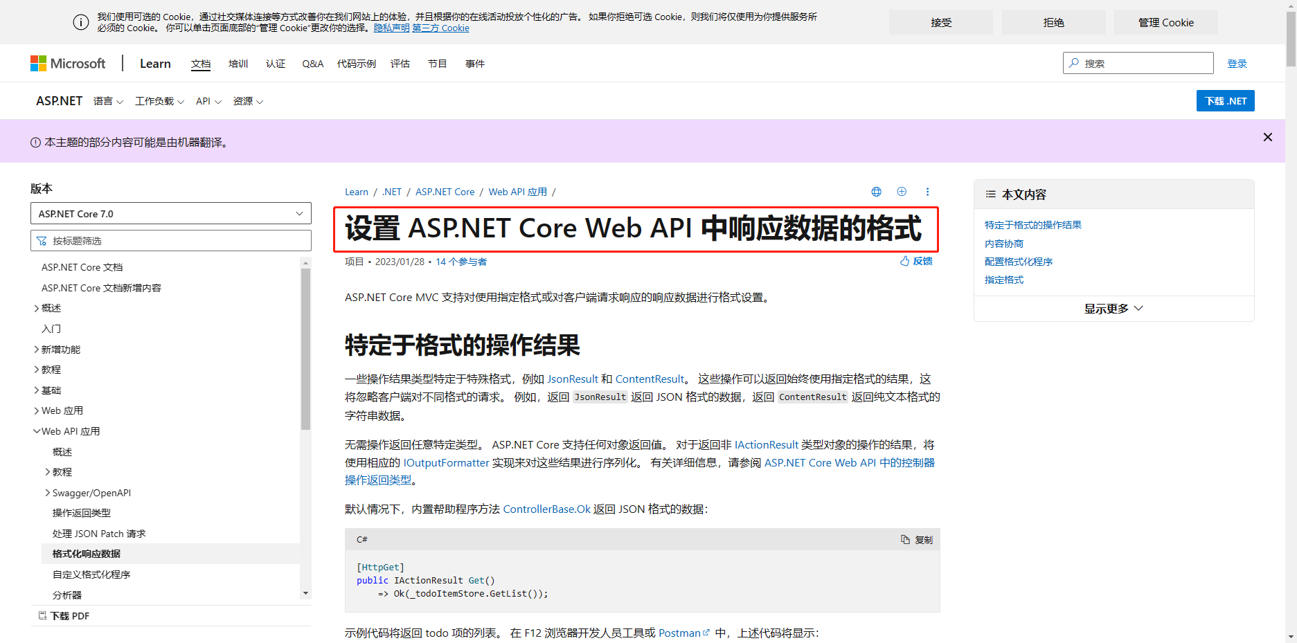Viewport: 1297px width, 643px height.
Task: Click the ASP.NET Core breadcrumb link
Action: tap(445, 192)
